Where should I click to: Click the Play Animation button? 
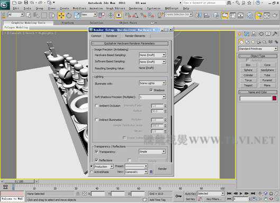pos(241,193)
